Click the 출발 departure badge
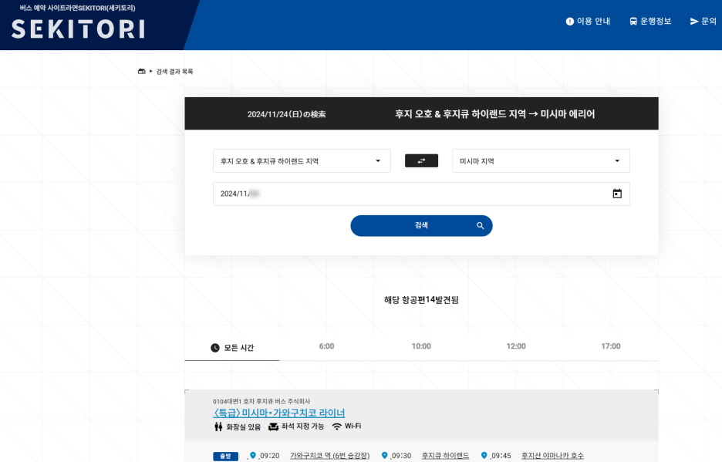Viewport: 722px width, 462px height. coord(225,456)
